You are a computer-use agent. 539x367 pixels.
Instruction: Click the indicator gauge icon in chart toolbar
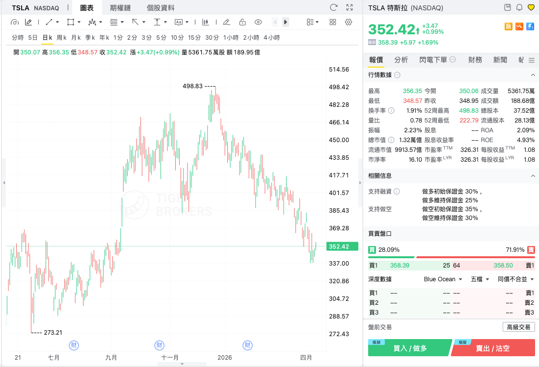click(14, 23)
